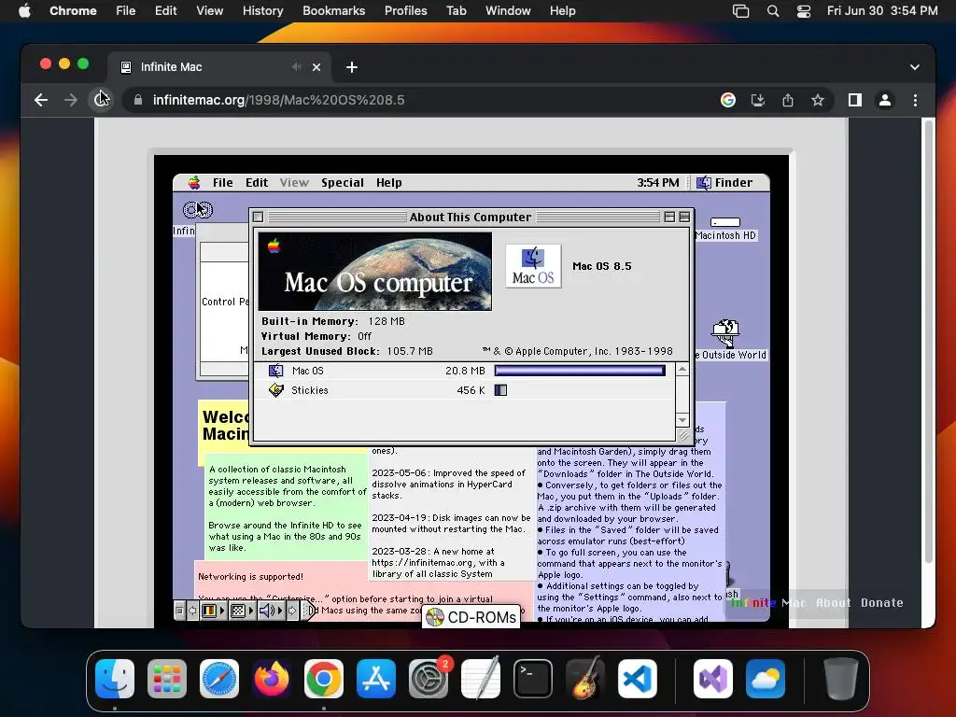
Task: Collapse About This Computer with windowshade box
Action: 684,217
